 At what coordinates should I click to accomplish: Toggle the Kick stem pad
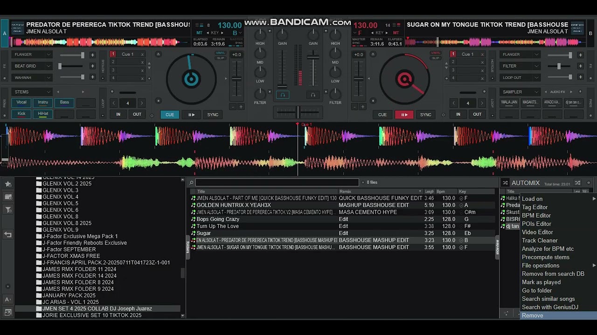click(21, 114)
